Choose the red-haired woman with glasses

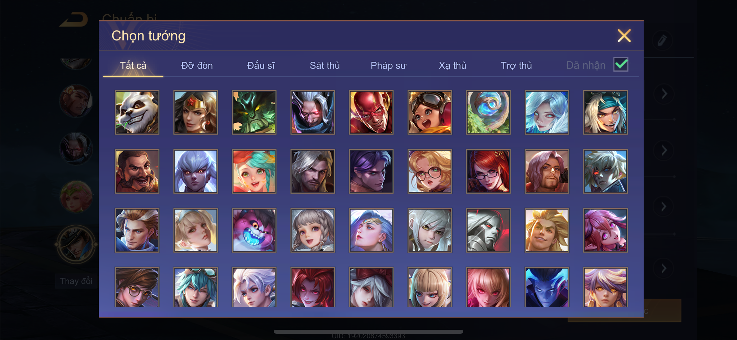coord(488,171)
